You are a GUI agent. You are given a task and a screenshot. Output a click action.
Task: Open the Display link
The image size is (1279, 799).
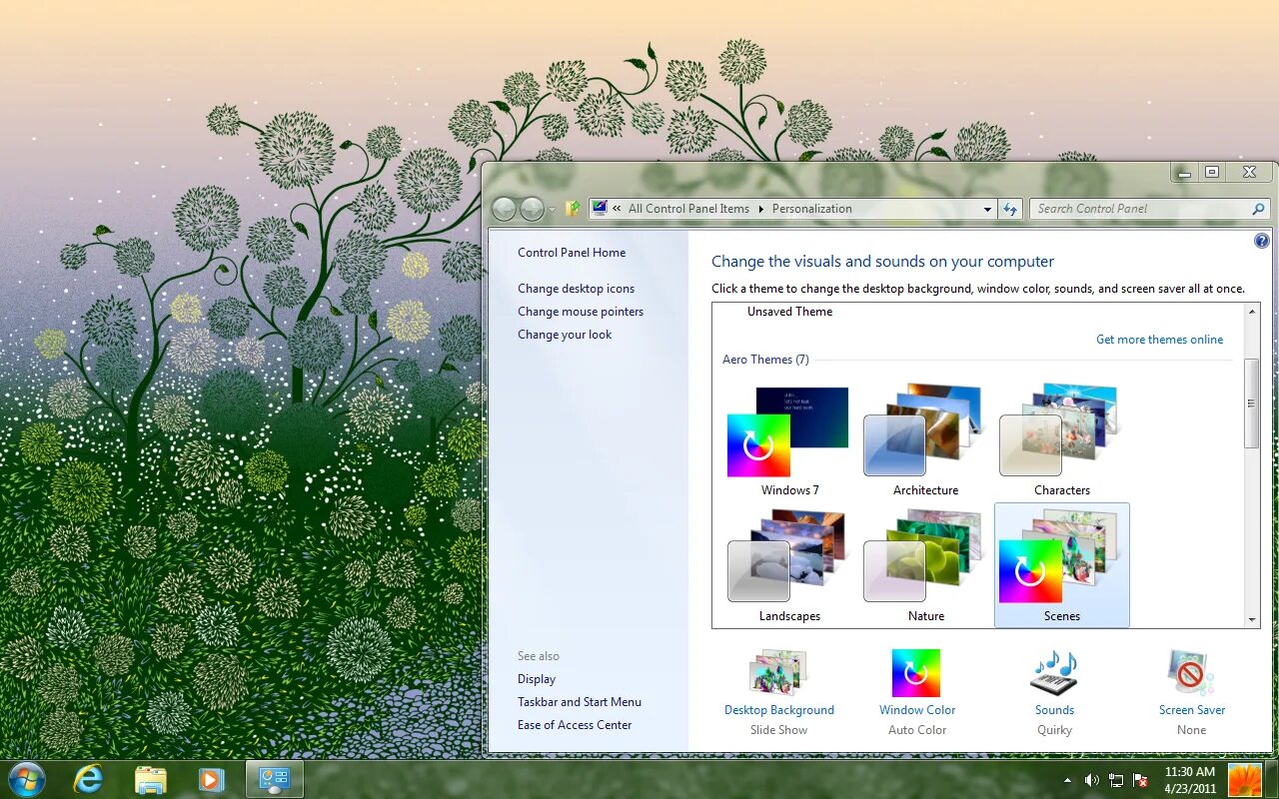tap(537, 679)
